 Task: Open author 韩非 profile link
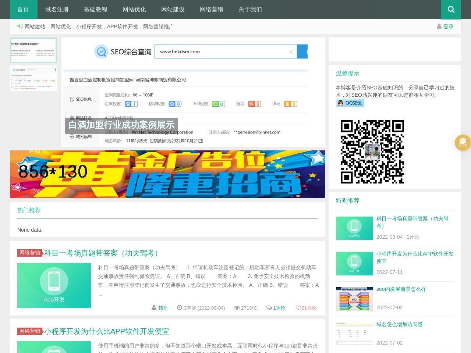163,308
